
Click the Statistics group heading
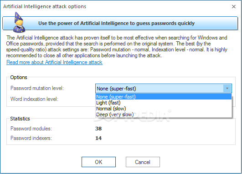point(20,119)
